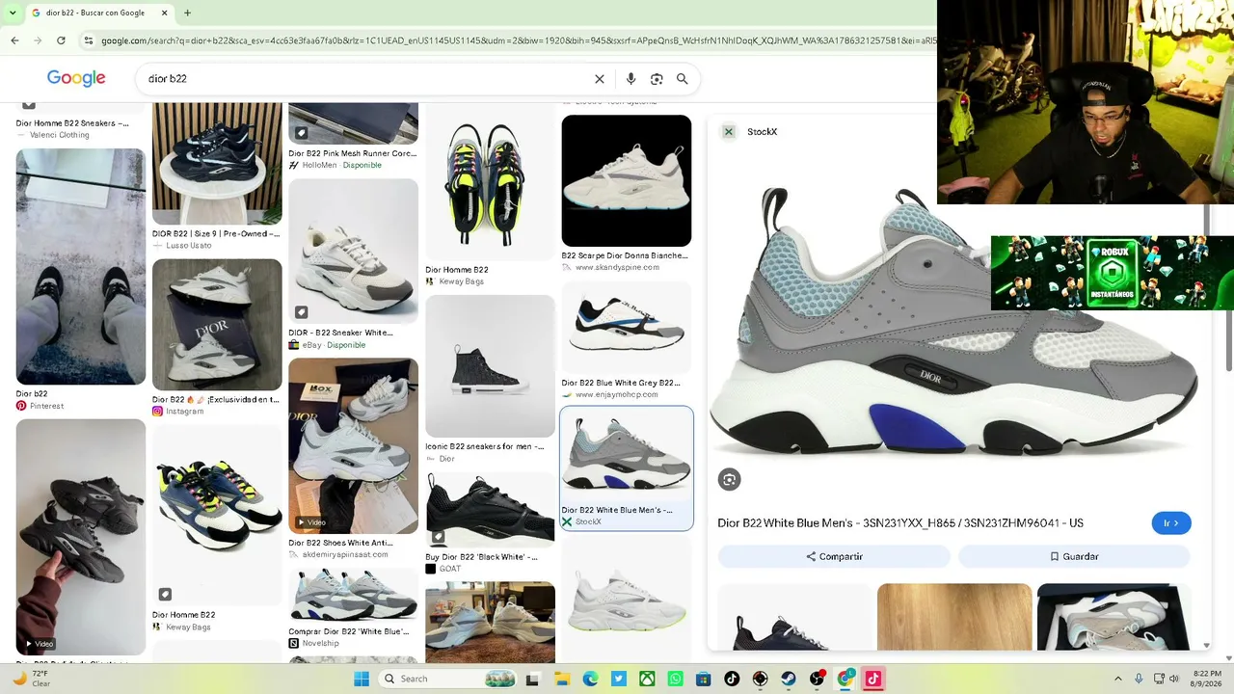
Task: Click the 'Dior B22 Pink Mesh Runner' caption link
Action: 353,153
